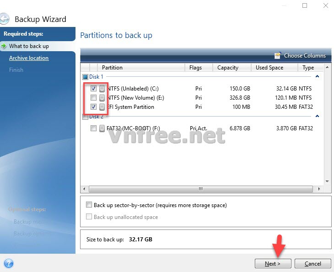Screen dimensions: 334x272
Task: Sort by the Partition column header
Action: tap(141, 68)
